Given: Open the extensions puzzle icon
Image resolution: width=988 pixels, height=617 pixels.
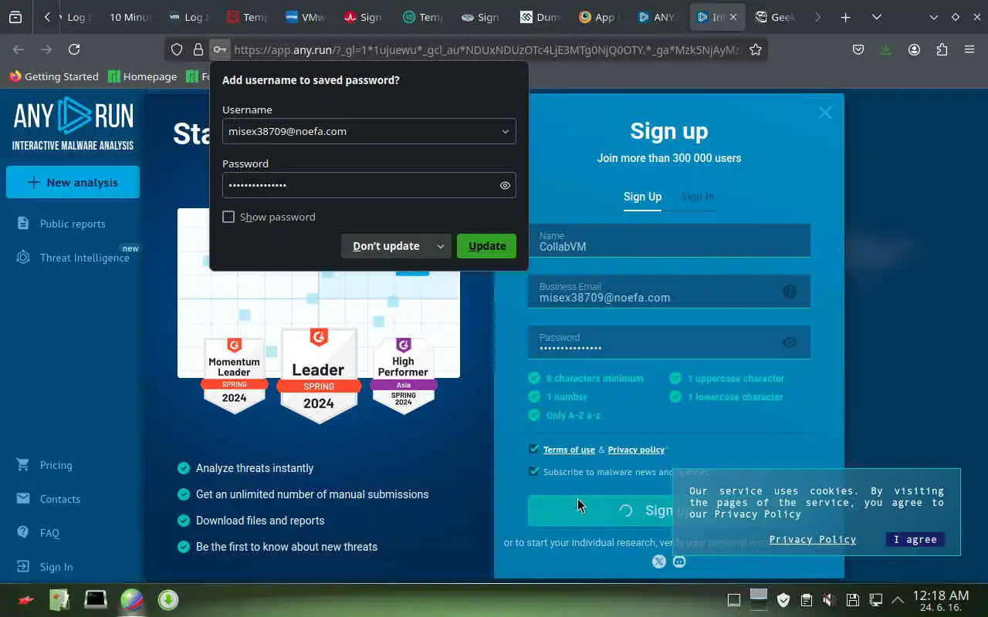Looking at the screenshot, I should click(x=942, y=49).
